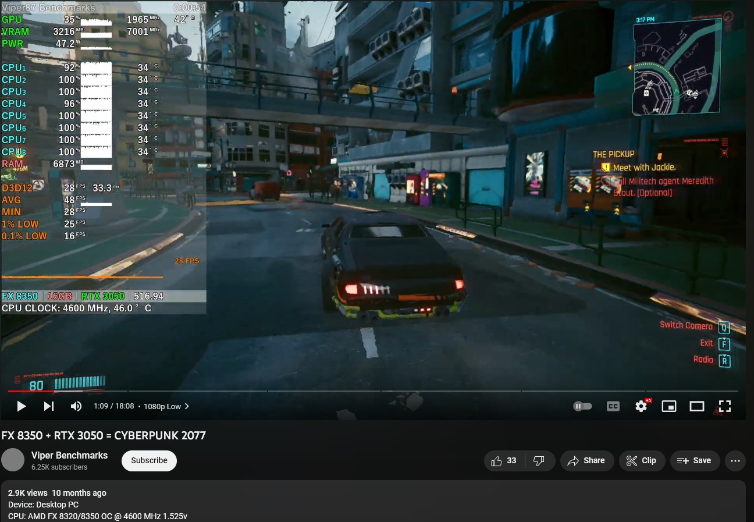Switch to miniplayer mode
The width and height of the screenshot is (754, 522).
669,406
